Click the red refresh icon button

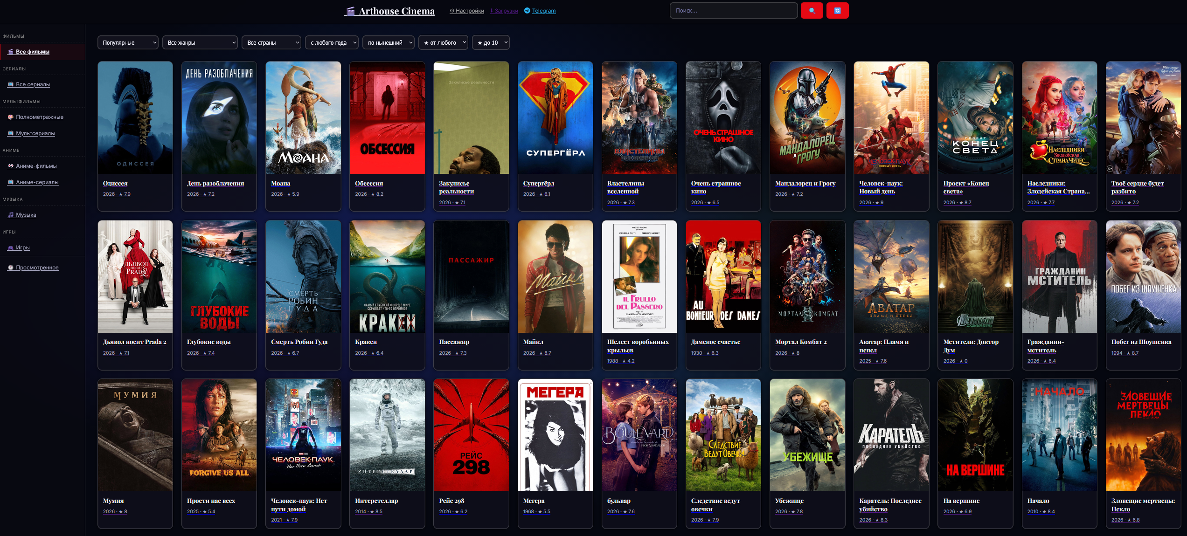[837, 11]
